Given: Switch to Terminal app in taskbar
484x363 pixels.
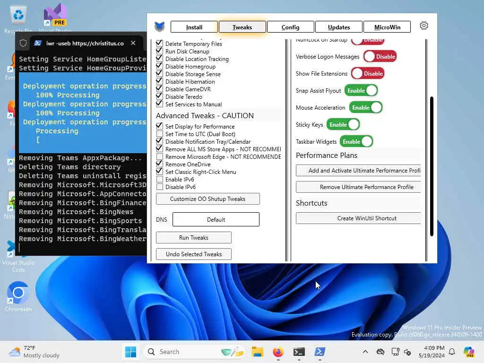Looking at the screenshot, I should pos(299,352).
